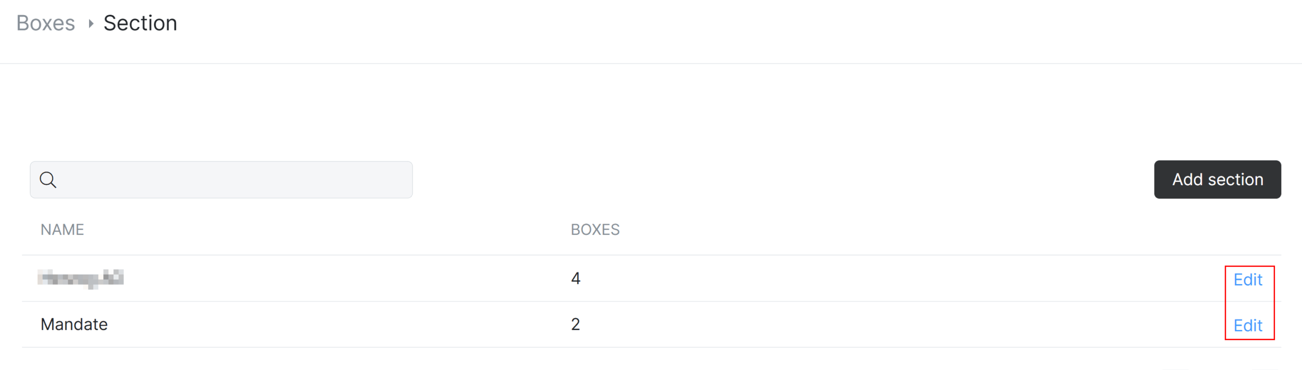Click the box count 4 cell
Viewport: 1302px width, 370px height.
click(575, 278)
